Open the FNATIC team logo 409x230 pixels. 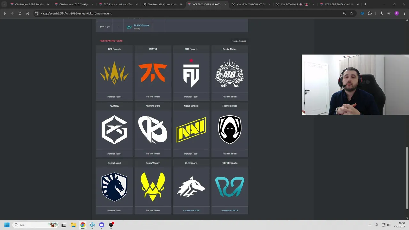tap(153, 73)
